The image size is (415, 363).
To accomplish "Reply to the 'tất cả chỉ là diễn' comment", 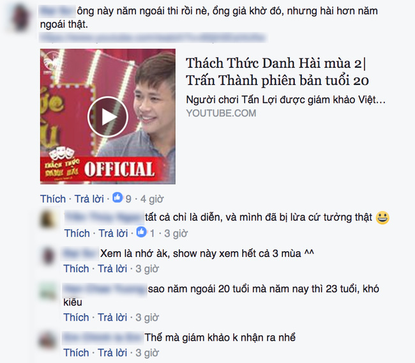I will 113,233.
